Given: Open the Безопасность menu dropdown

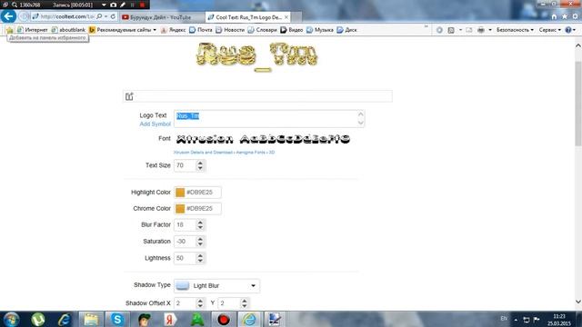Looking at the screenshot, I should click(x=516, y=30).
